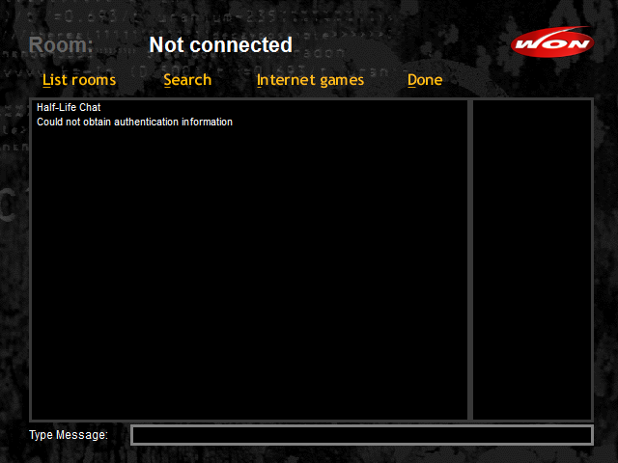This screenshot has height=463, width=618.
Task: Click the underlined L in List rooms
Action: (x=45, y=80)
